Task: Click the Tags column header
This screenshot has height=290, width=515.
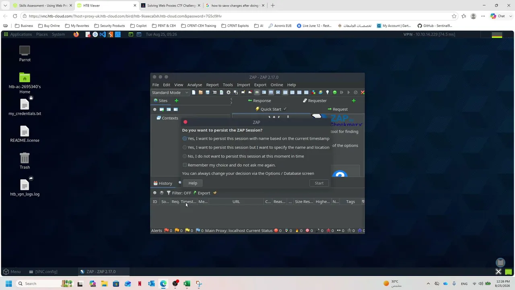Action: point(350,202)
